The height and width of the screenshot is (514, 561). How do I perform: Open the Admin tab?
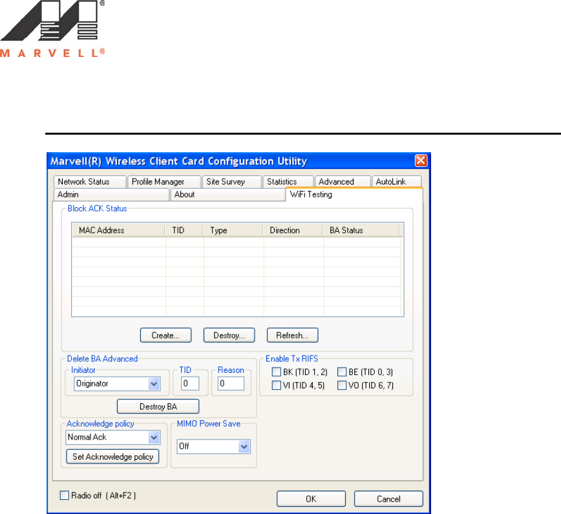111,195
